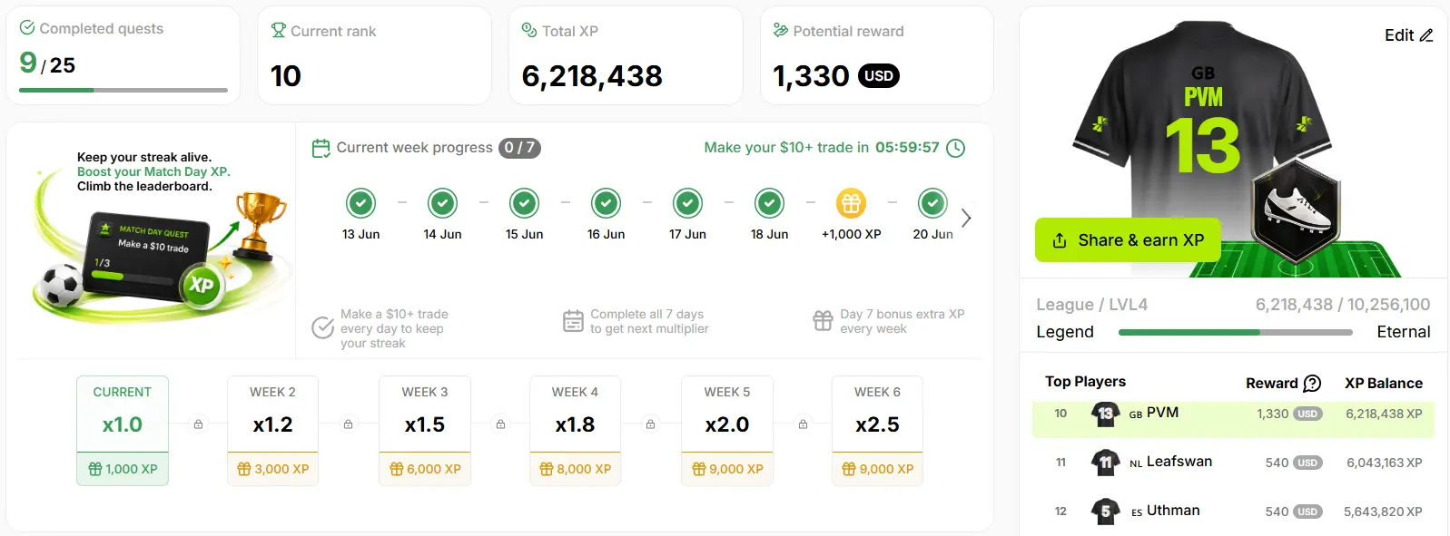Select the 16 Jun completed day checkmark
The width and height of the screenshot is (1450, 536).
606,203
